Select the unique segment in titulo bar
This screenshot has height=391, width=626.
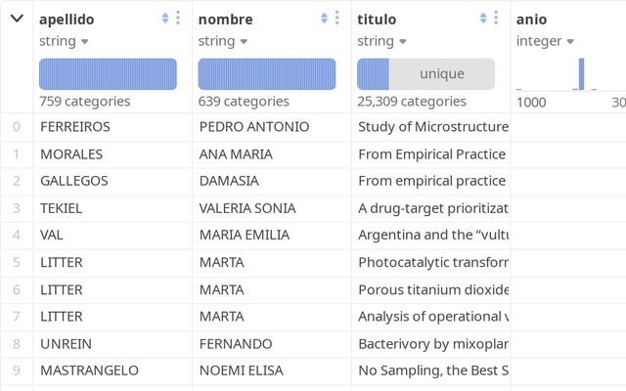click(x=441, y=74)
